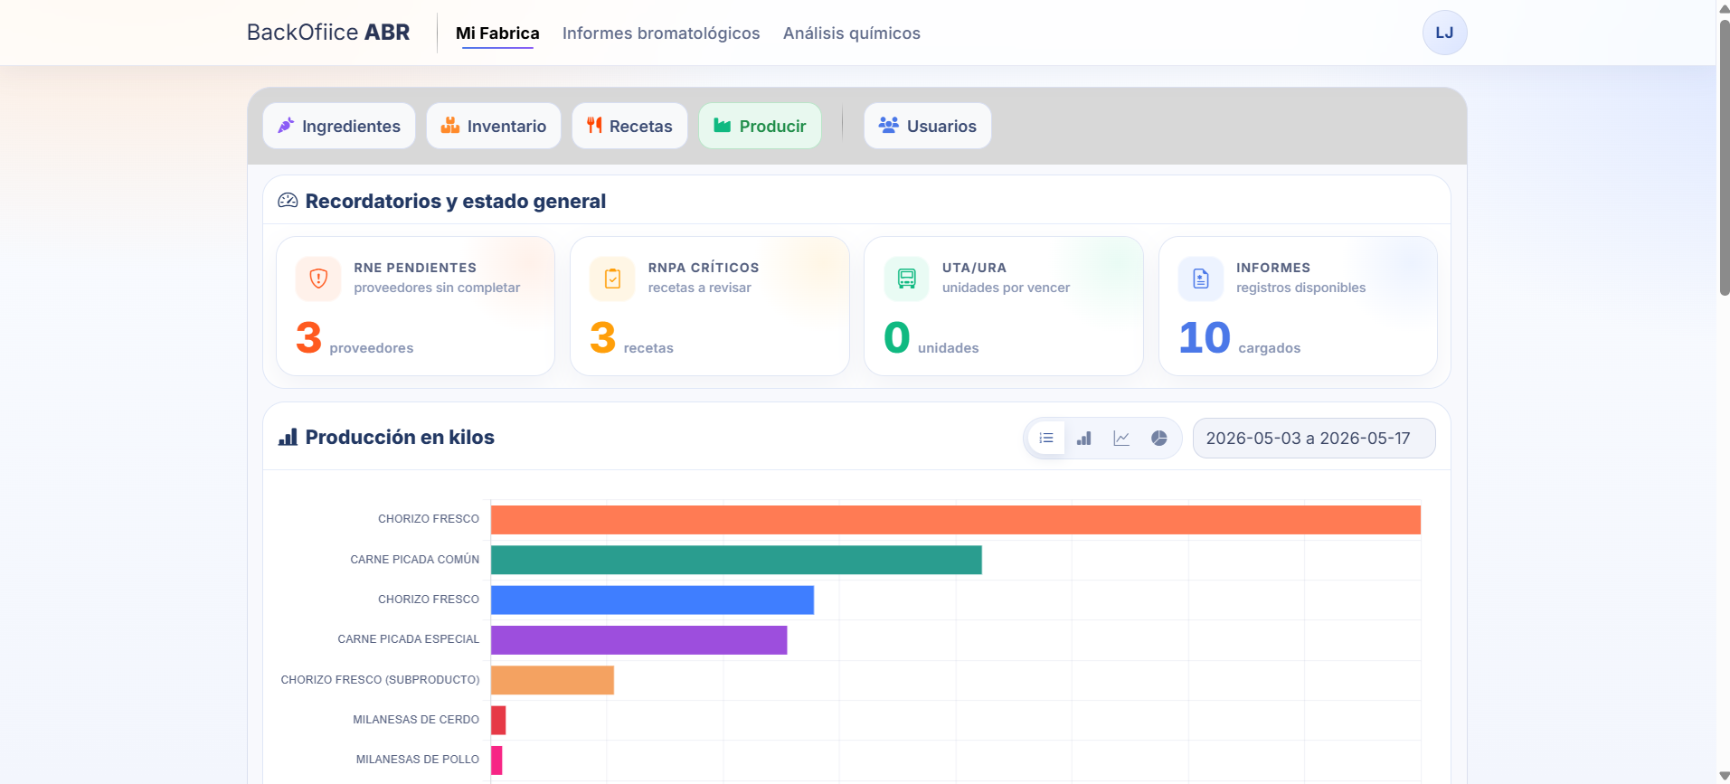Click the BackOffice ABR logo
This screenshot has width=1730, height=784.
coord(328,33)
